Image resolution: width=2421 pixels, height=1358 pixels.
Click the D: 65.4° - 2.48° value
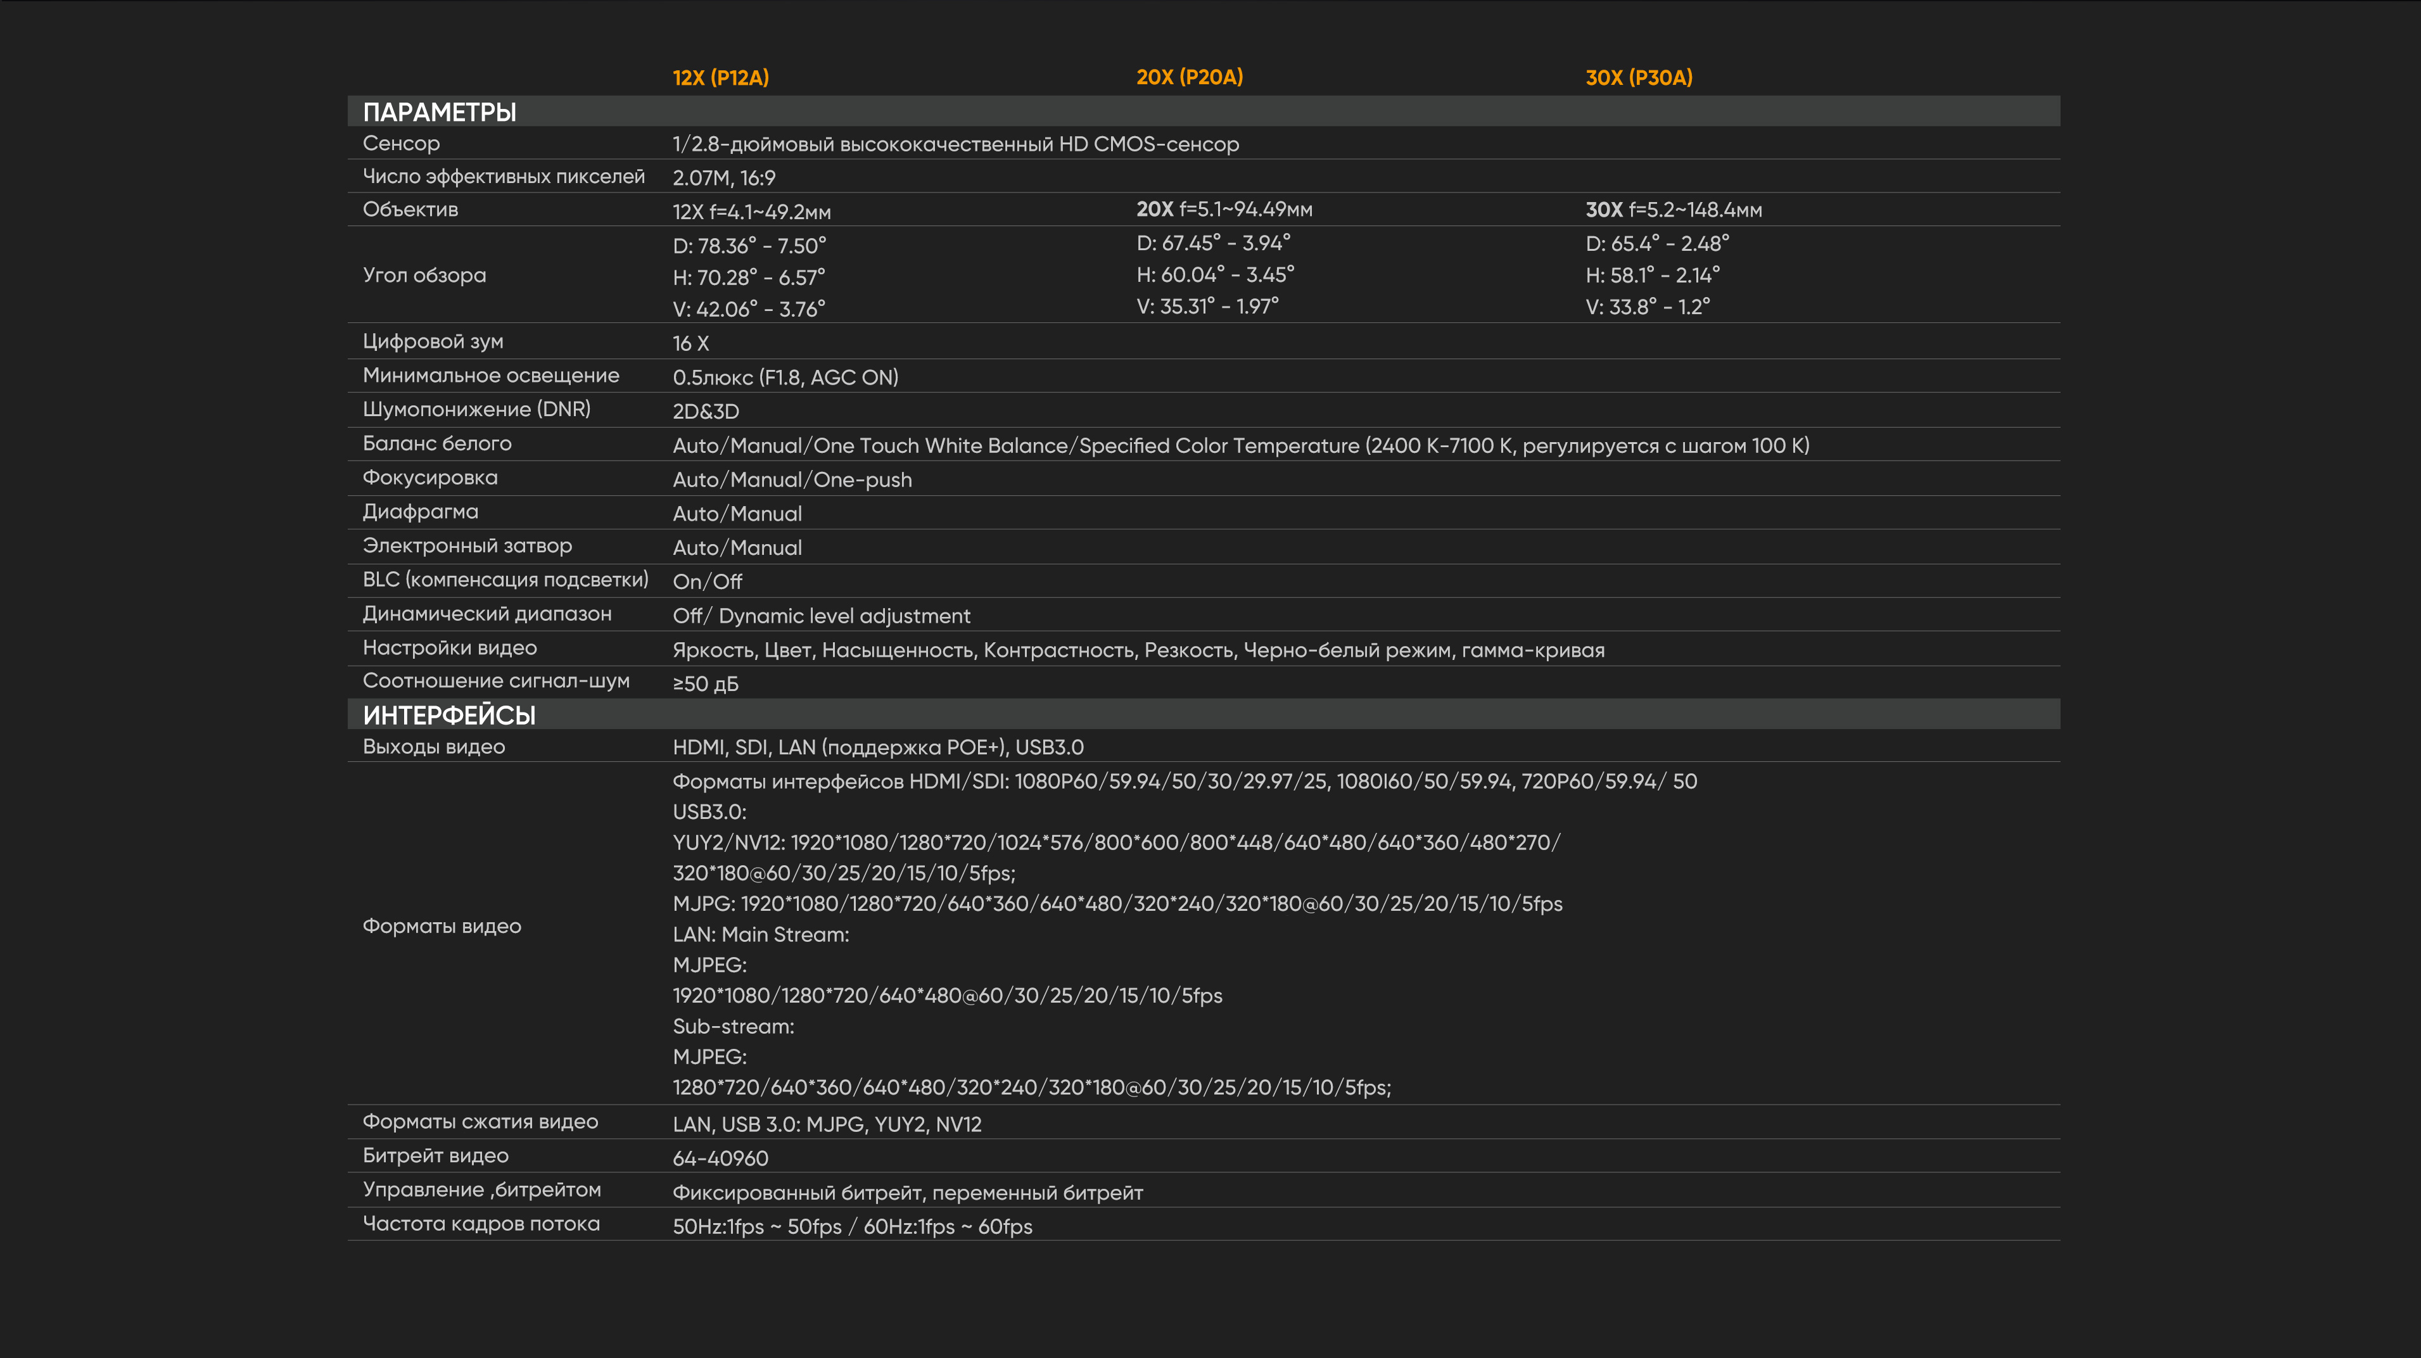click(x=1657, y=243)
